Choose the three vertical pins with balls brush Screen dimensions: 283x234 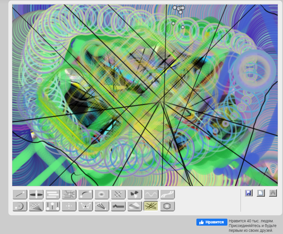click(53, 206)
